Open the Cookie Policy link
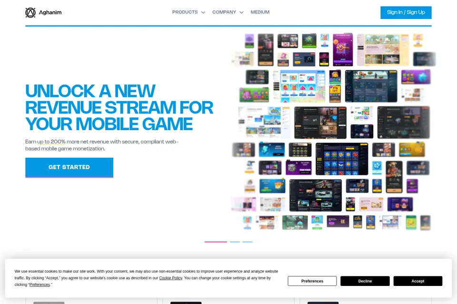 tap(170, 278)
